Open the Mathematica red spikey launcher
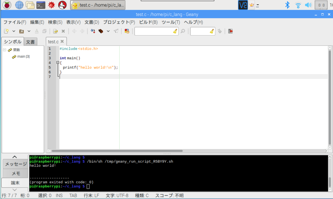 point(51,5)
